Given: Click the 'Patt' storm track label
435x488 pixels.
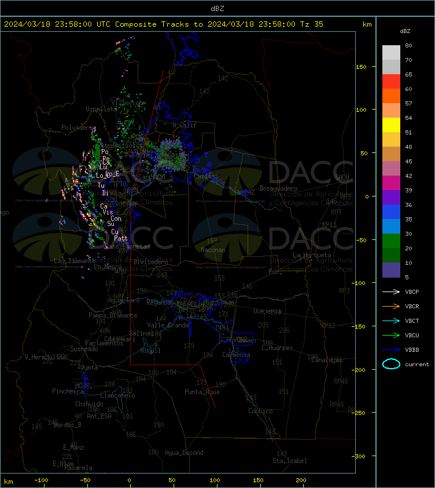Looking at the screenshot, I should tap(121, 238).
